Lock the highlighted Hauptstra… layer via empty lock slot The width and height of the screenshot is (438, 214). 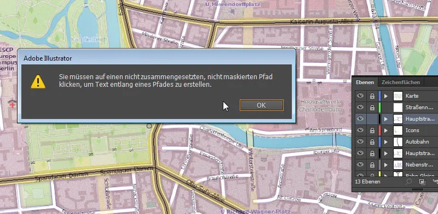click(x=372, y=118)
